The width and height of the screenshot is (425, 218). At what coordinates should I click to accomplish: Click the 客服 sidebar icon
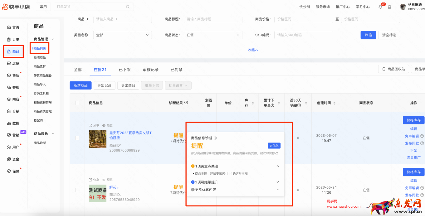pyautogui.click(x=13, y=87)
